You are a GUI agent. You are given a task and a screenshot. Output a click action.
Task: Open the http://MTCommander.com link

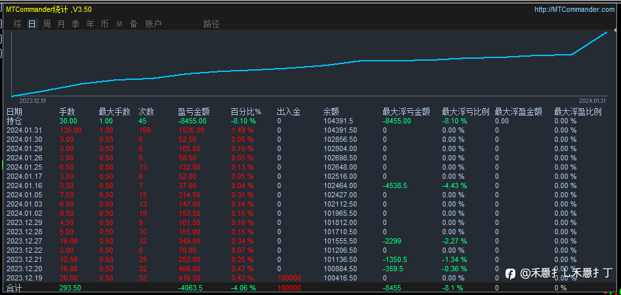click(575, 9)
